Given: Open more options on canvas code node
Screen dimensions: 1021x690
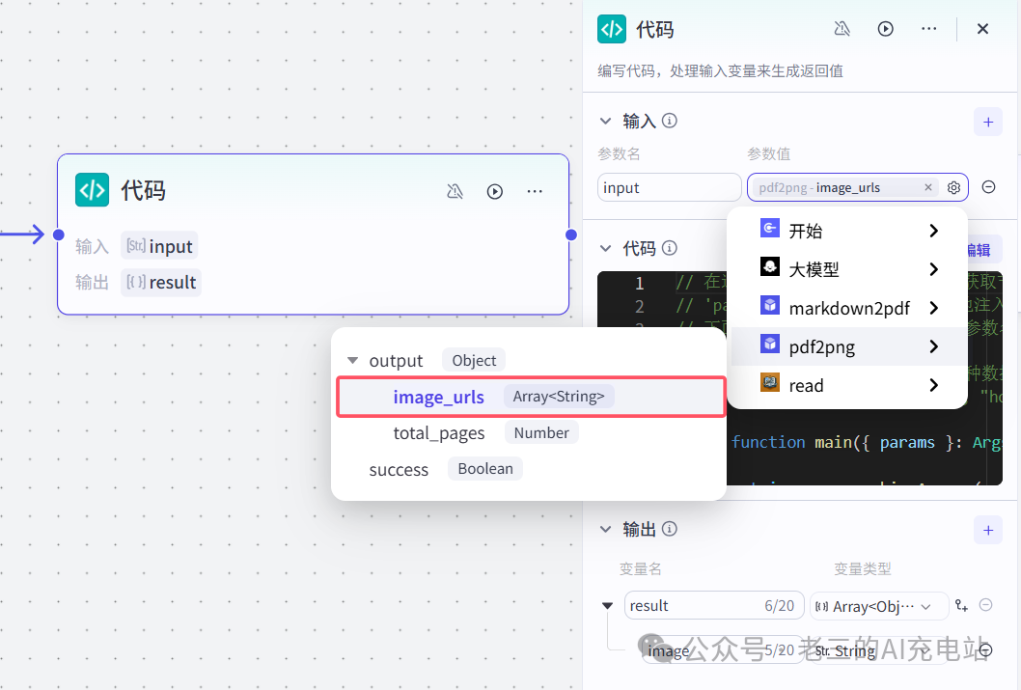Looking at the screenshot, I should [535, 191].
